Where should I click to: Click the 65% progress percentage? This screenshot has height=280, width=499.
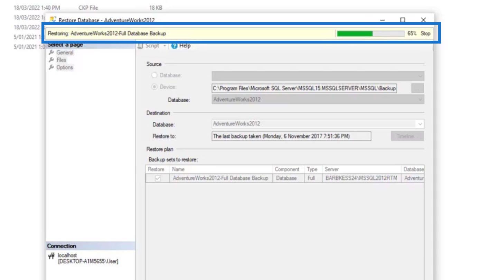(412, 34)
